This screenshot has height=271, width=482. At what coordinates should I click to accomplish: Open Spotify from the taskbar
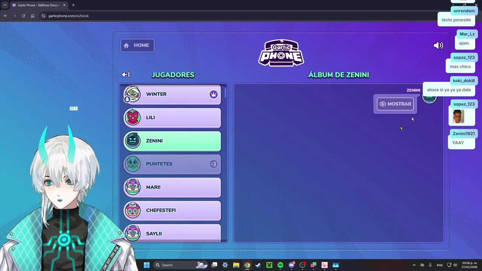[280, 265]
